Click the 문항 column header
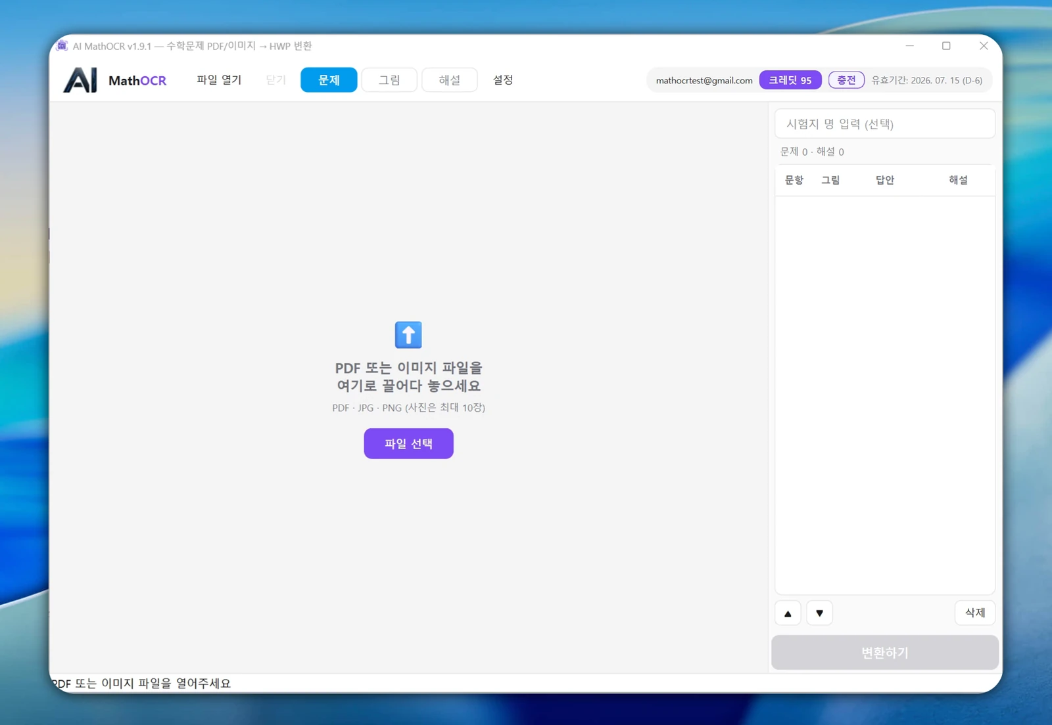 (x=794, y=180)
